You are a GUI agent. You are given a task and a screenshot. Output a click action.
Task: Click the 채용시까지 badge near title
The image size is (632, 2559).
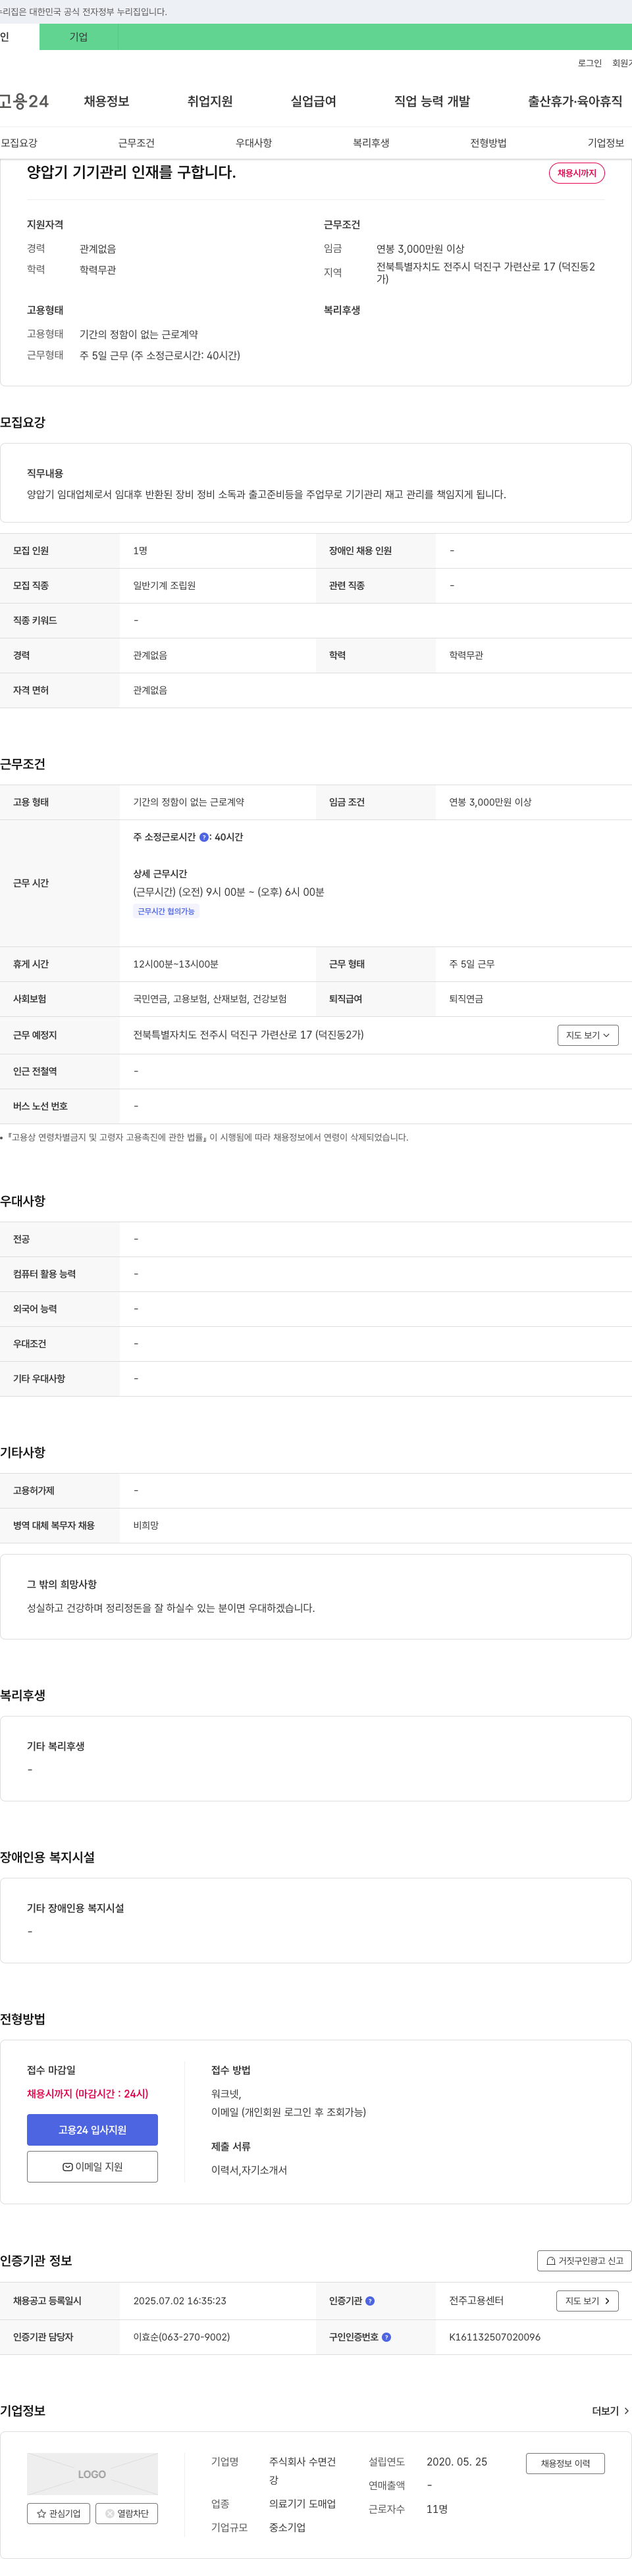tap(576, 173)
